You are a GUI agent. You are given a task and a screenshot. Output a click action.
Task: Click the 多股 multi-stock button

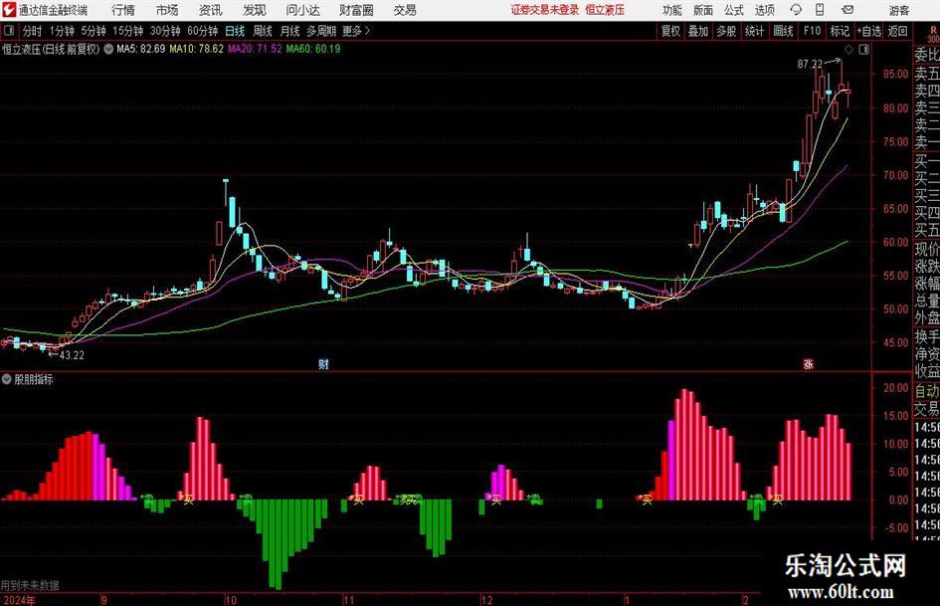(726, 31)
